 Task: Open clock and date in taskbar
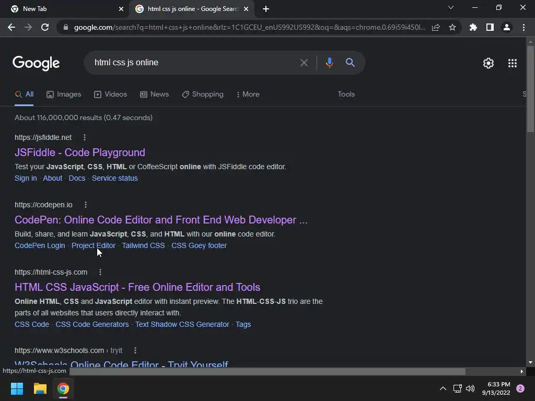[496, 388]
